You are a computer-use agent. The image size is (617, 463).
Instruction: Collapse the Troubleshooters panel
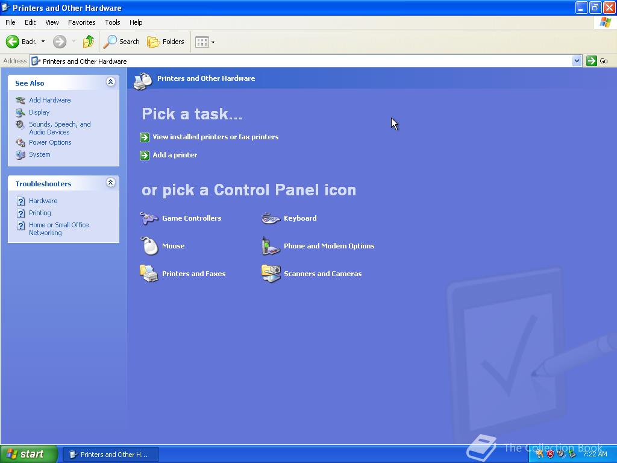[111, 183]
